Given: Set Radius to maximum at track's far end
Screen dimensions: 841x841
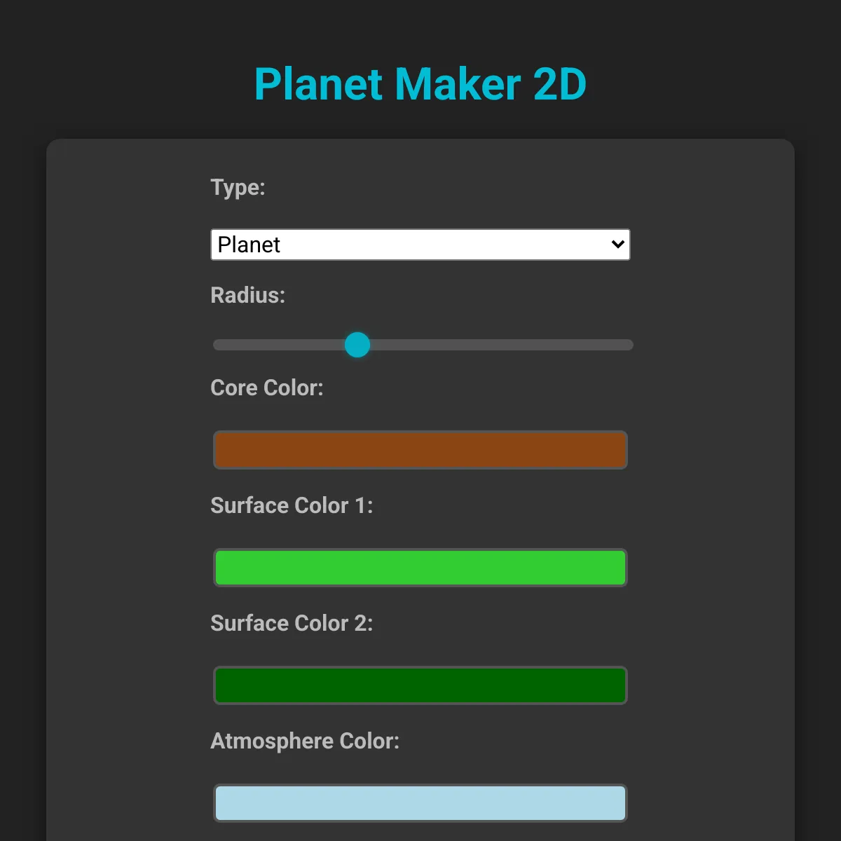Looking at the screenshot, I should (x=629, y=345).
